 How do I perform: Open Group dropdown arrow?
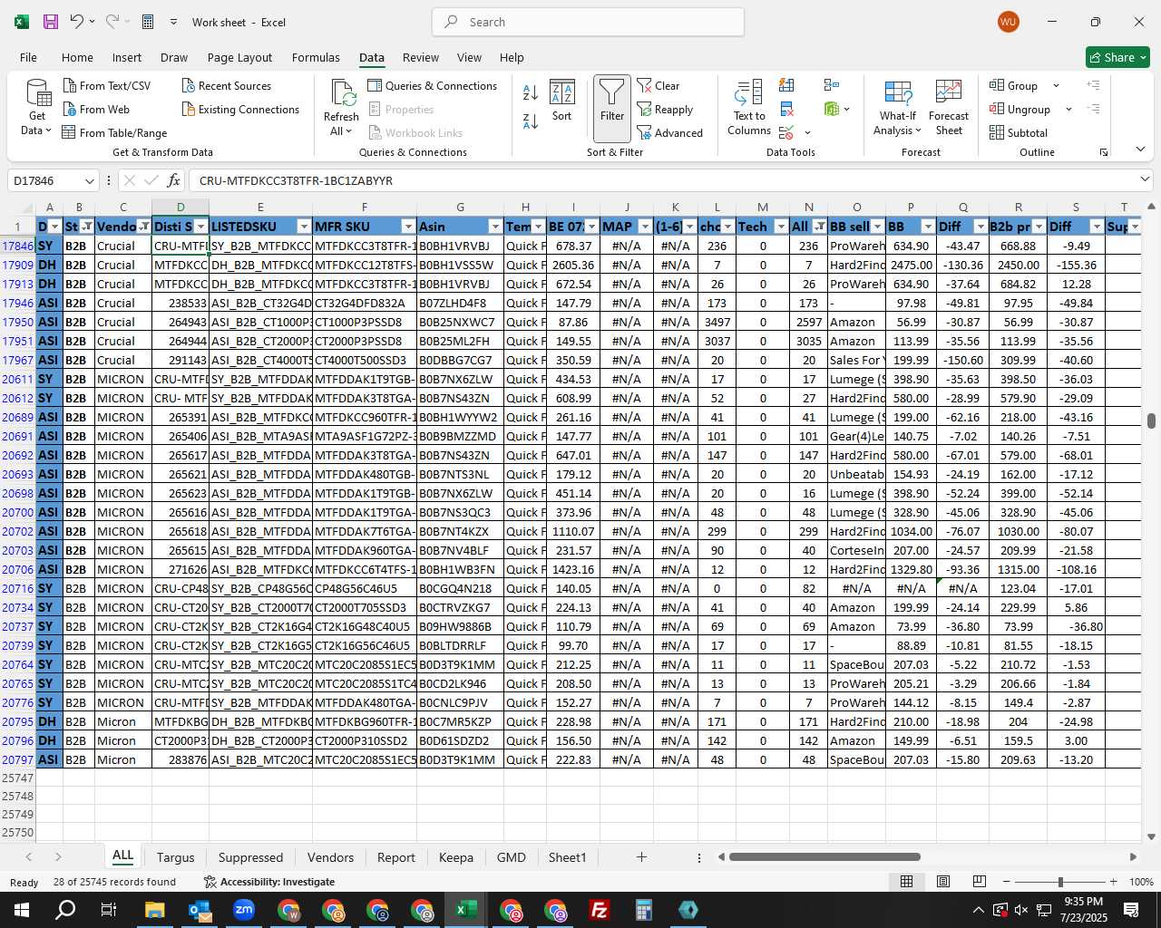click(1056, 86)
